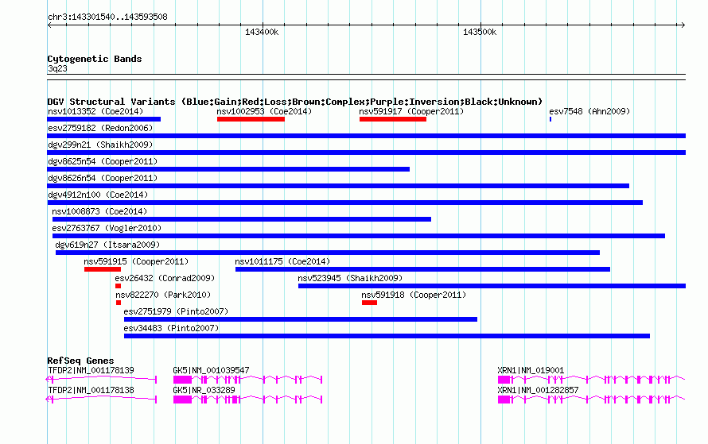Select the nsv1011175 (Coe2014) label
708x444 pixels.
[x=282, y=261]
